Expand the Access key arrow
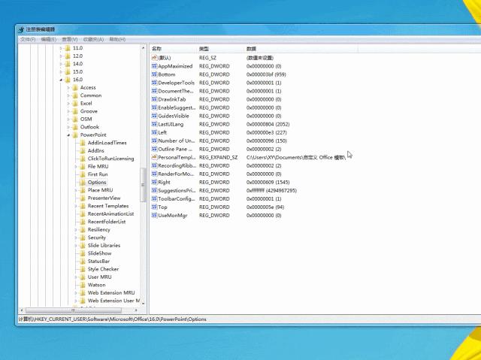This screenshot has width=481, height=360. [x=68, y=88]
